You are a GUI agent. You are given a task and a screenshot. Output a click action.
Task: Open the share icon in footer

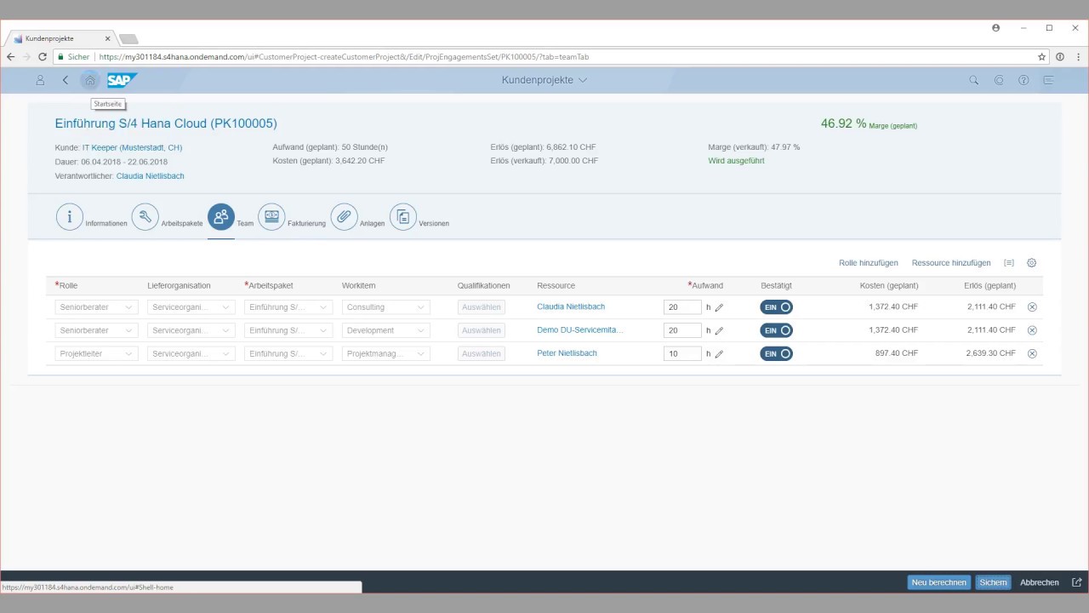1076,582
